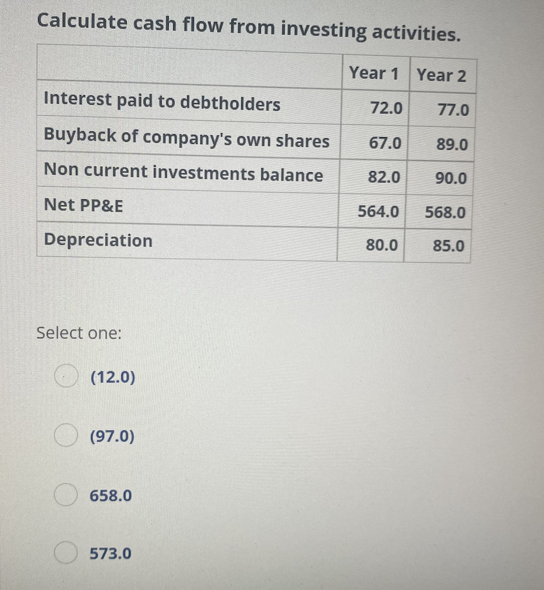Click the Year 2 buyback value 89.0
The height and width of the screenshot is (590, 544).
(452, 144)
